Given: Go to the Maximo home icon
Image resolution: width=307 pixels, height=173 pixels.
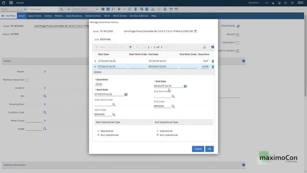Looking at the screenshot, I should coord(3,3).
